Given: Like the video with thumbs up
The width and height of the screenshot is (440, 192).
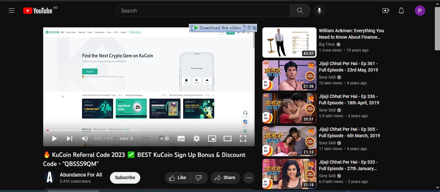Looking at the screenshot, I should pos(178,178).
